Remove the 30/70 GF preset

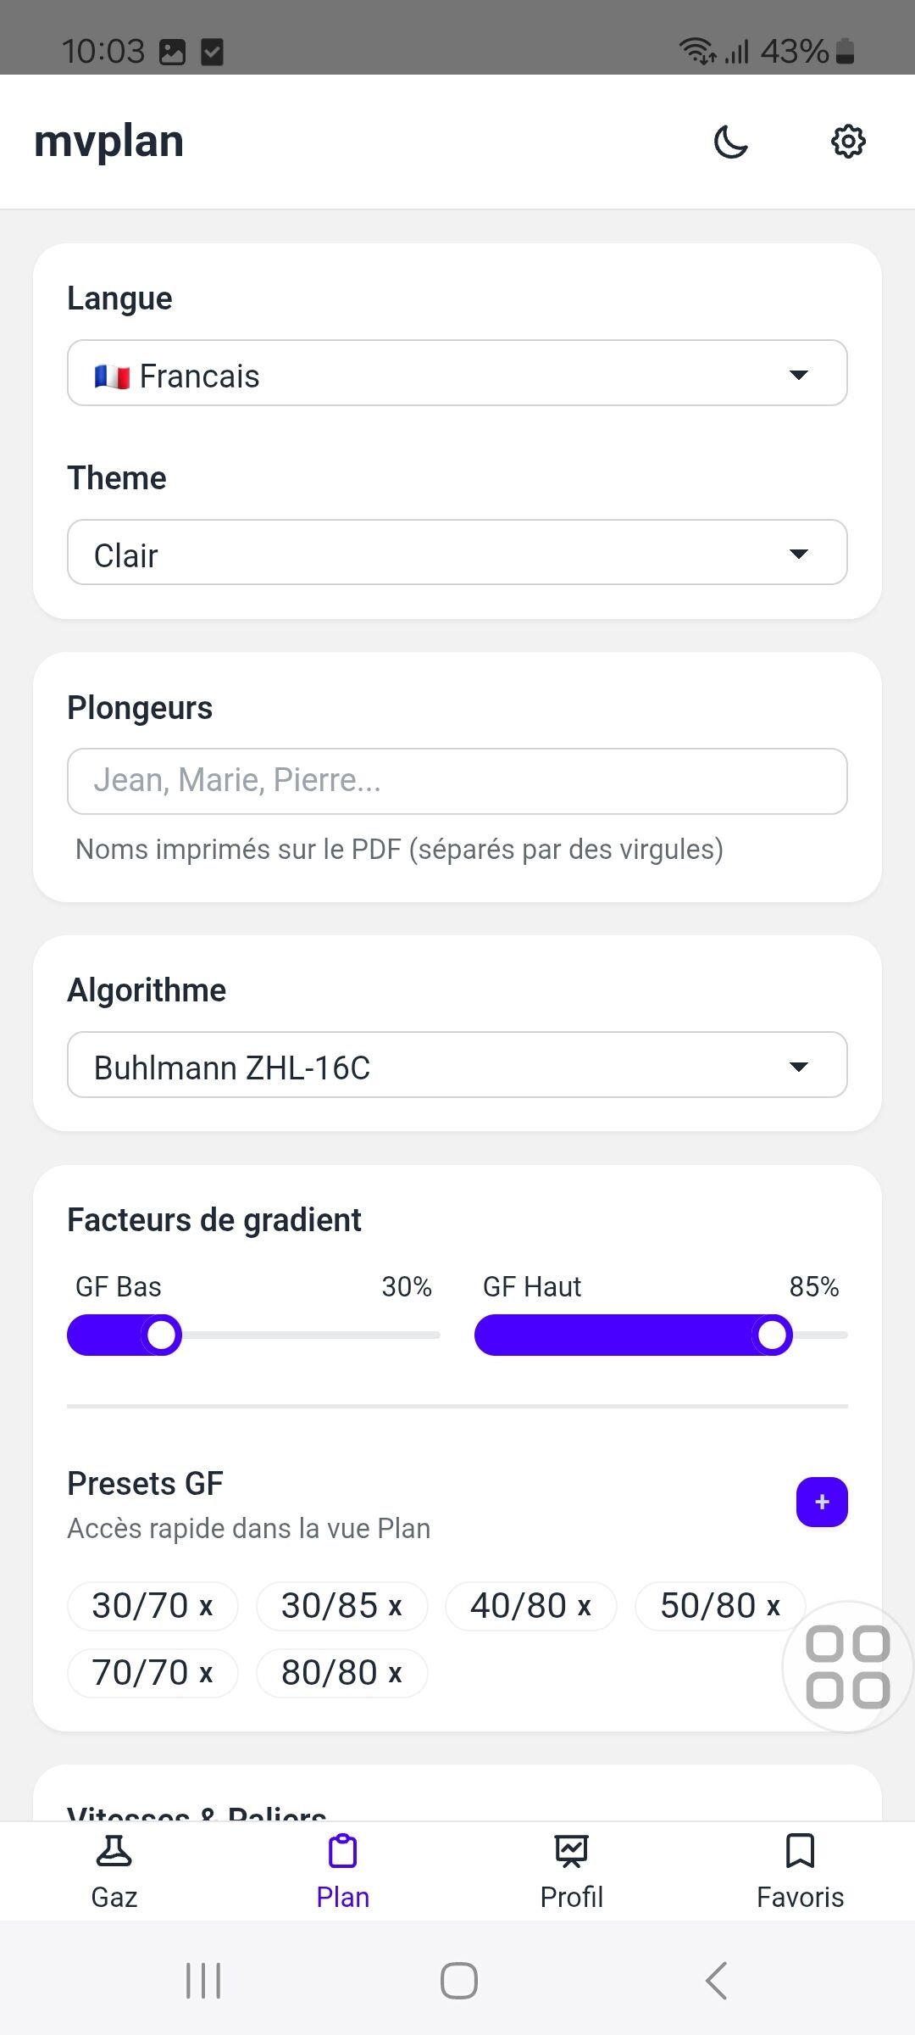pyautogui.click(x=206, y=1607)
